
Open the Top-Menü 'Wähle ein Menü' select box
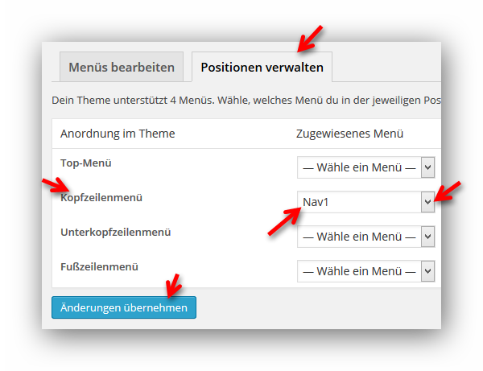click(x=359, y=167)
